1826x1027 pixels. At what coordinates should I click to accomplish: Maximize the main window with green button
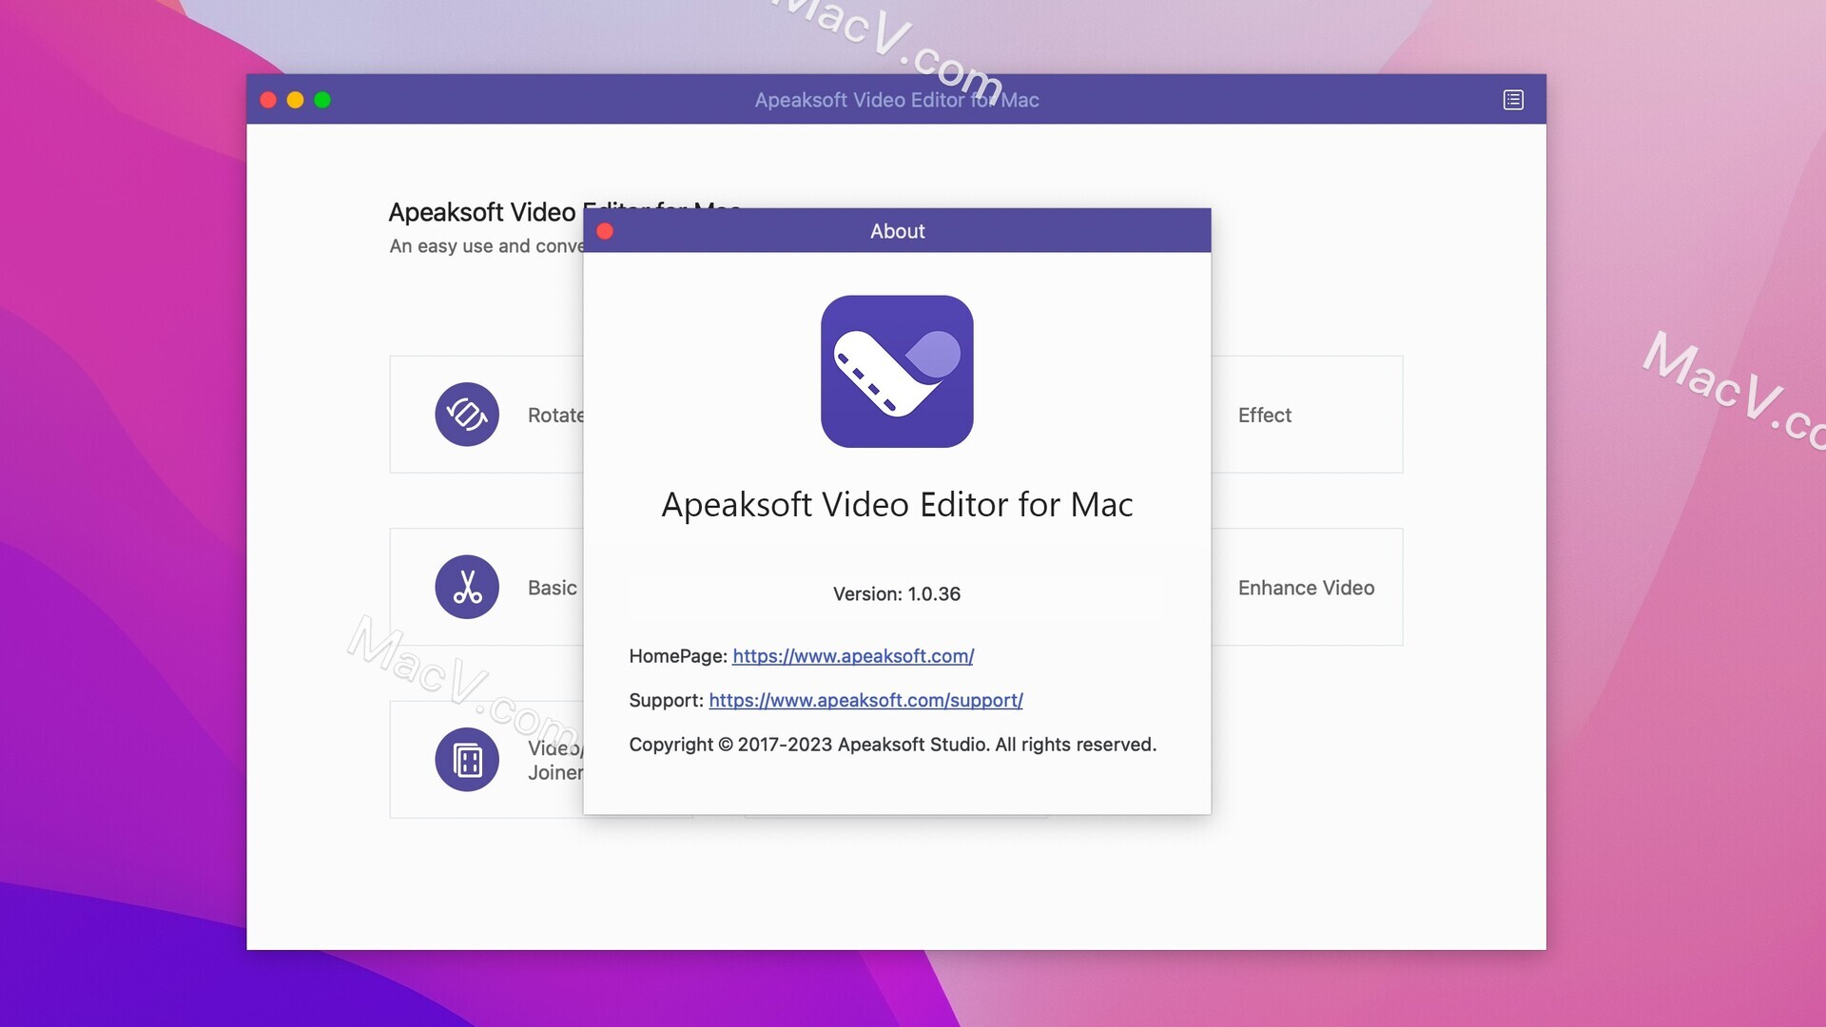pos(322,100)
